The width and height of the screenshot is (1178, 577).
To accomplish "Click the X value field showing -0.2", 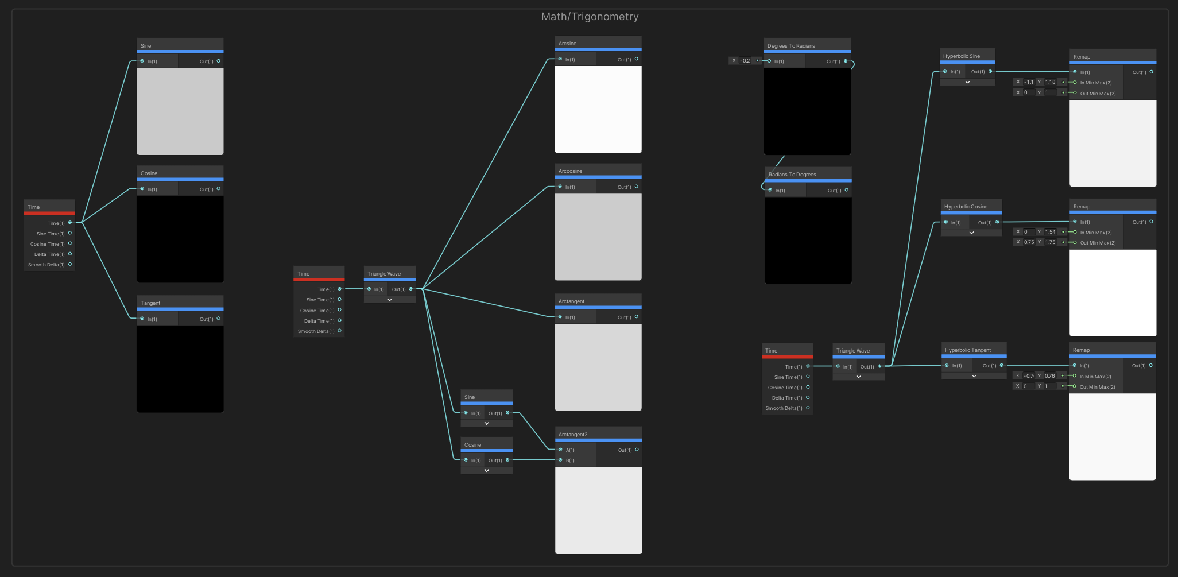I will coord(746,61).
